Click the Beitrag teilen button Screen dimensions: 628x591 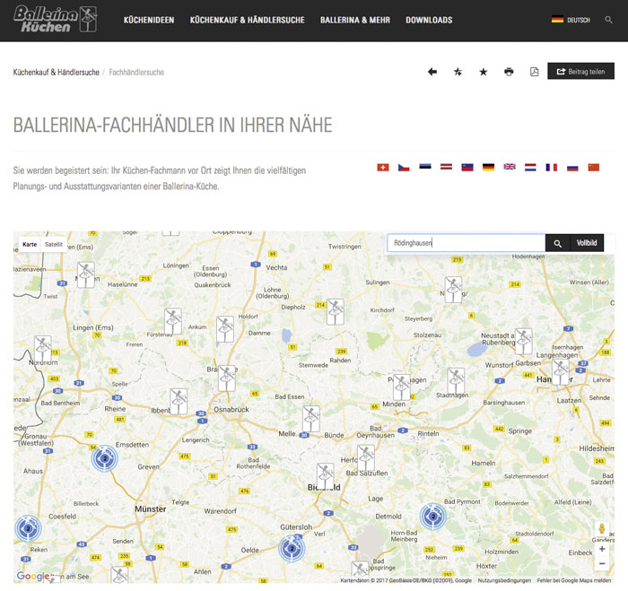coord(580,71)
